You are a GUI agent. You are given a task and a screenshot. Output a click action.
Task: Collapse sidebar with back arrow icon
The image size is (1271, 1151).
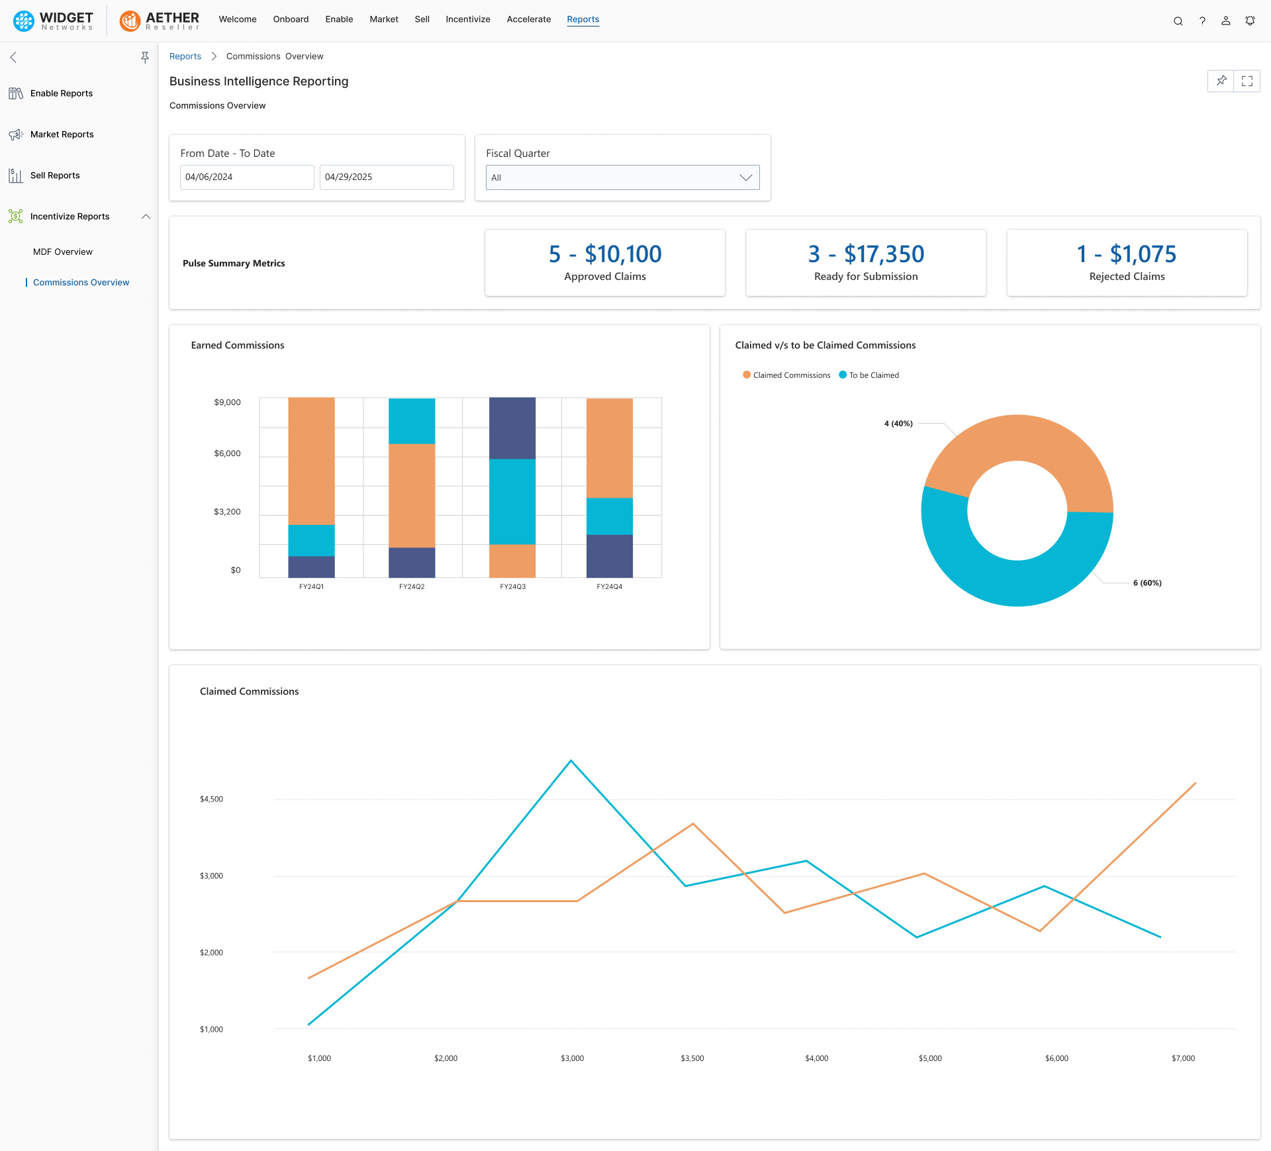[x=13, y=58]
